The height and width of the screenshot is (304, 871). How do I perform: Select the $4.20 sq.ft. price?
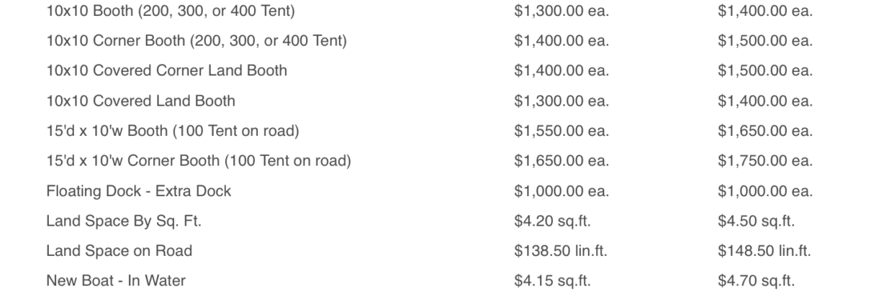coord(552,221)
